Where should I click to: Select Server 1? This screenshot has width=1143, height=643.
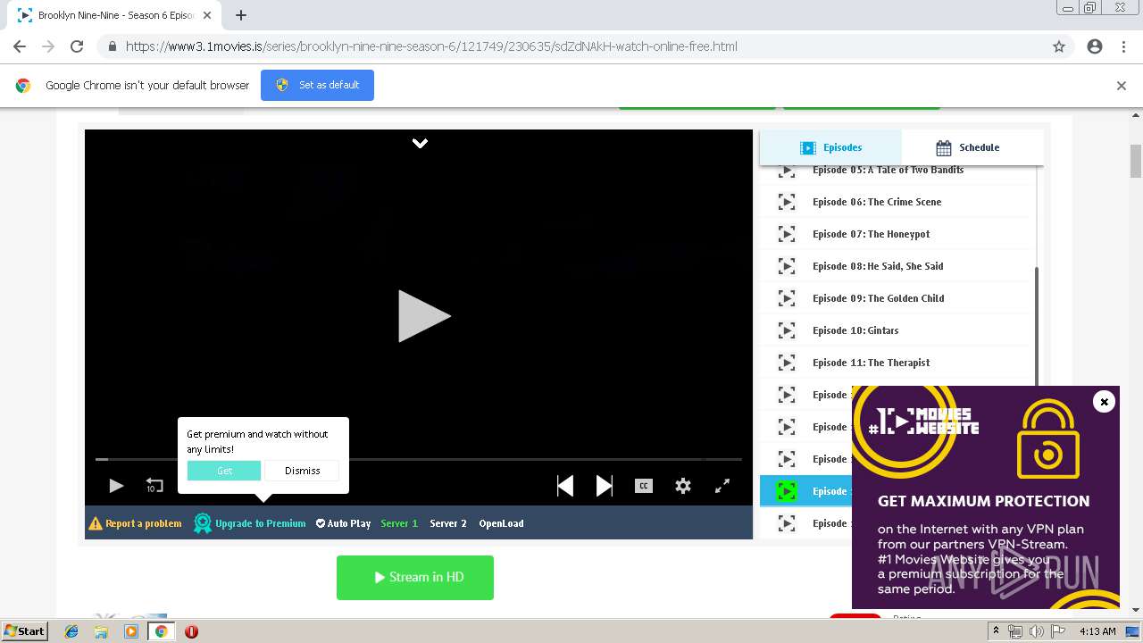[399, 523]
